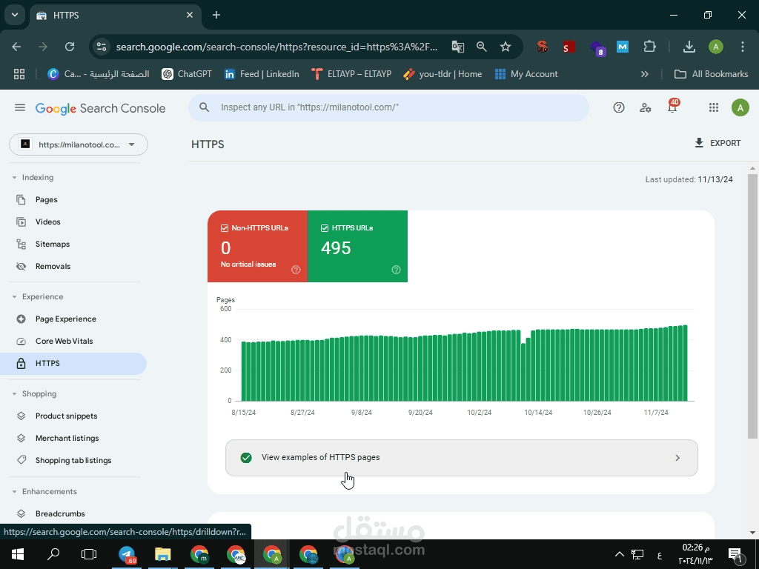
Task: Open Task View on the taskbar
Action: pos(89,554)
